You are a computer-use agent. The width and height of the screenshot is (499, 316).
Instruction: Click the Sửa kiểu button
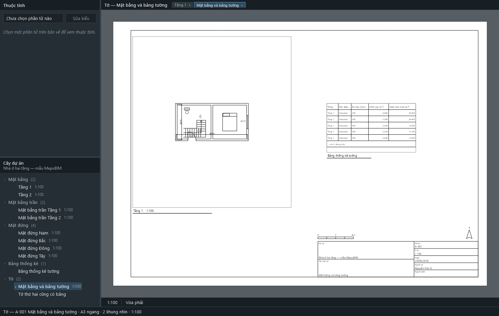[x=81, y=18]
